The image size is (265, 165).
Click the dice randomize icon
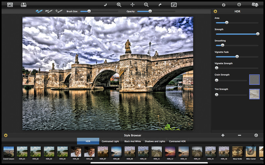click(255, 5)
